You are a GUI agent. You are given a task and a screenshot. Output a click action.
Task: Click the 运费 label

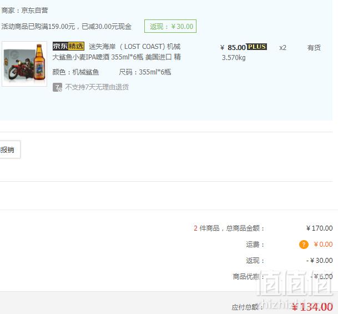coord(255,245)
